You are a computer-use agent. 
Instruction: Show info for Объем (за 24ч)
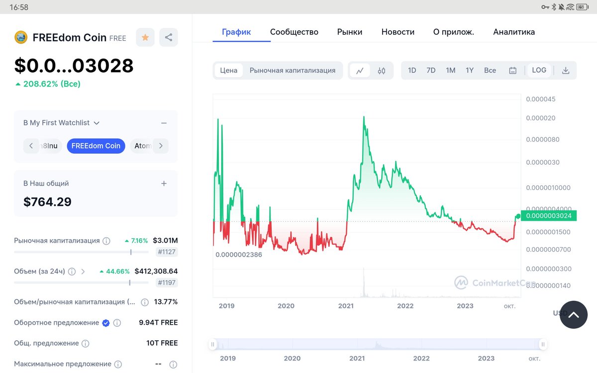click(72, 272)
